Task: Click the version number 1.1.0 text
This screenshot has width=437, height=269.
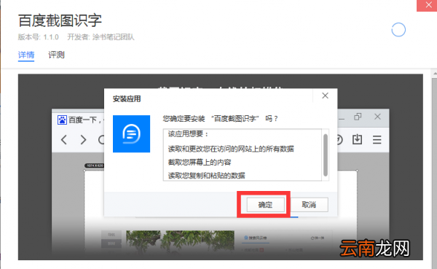Action: point(51,37)
